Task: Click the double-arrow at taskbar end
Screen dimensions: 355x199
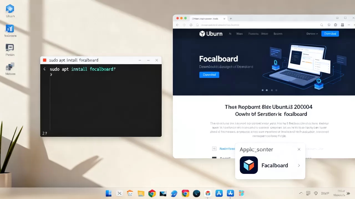Action: click(348, 193)
